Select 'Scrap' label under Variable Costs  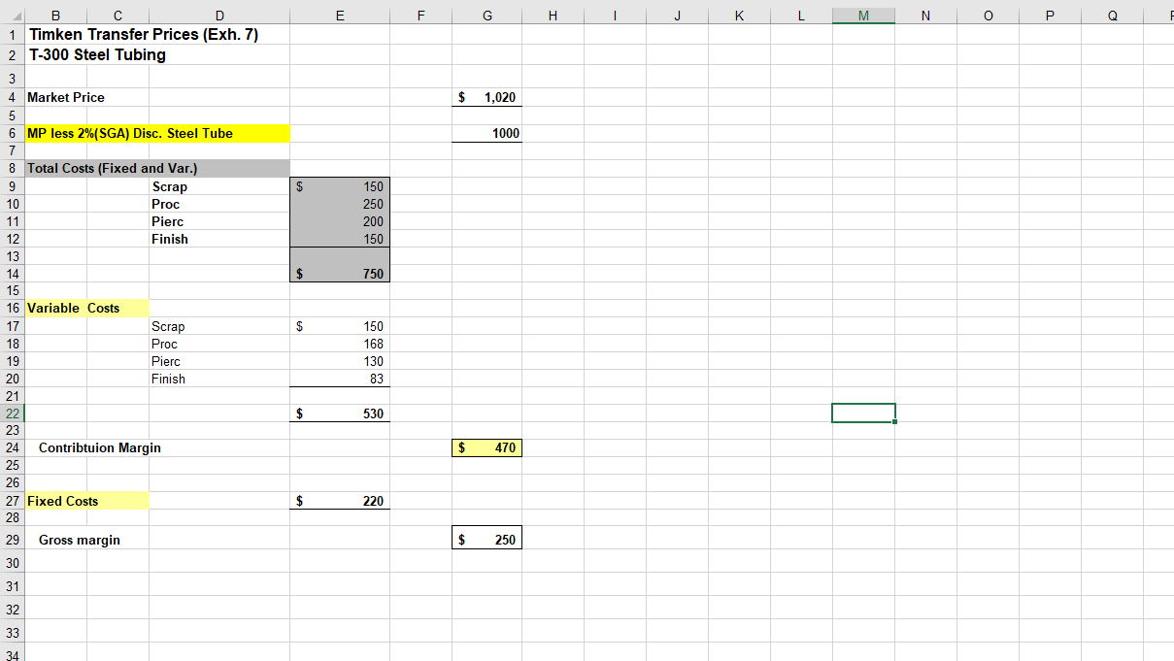(x=168, y=326)
